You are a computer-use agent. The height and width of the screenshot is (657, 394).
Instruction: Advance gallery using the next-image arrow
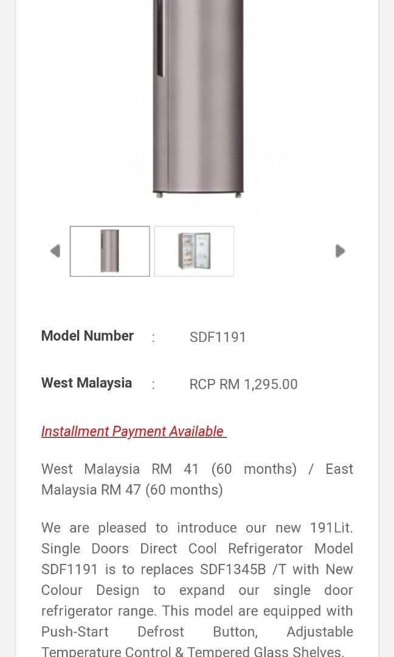coord(340,251)
